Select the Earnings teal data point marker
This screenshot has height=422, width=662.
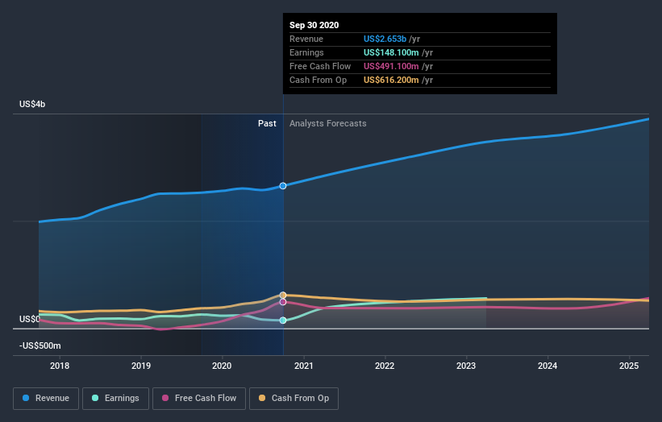283,321
